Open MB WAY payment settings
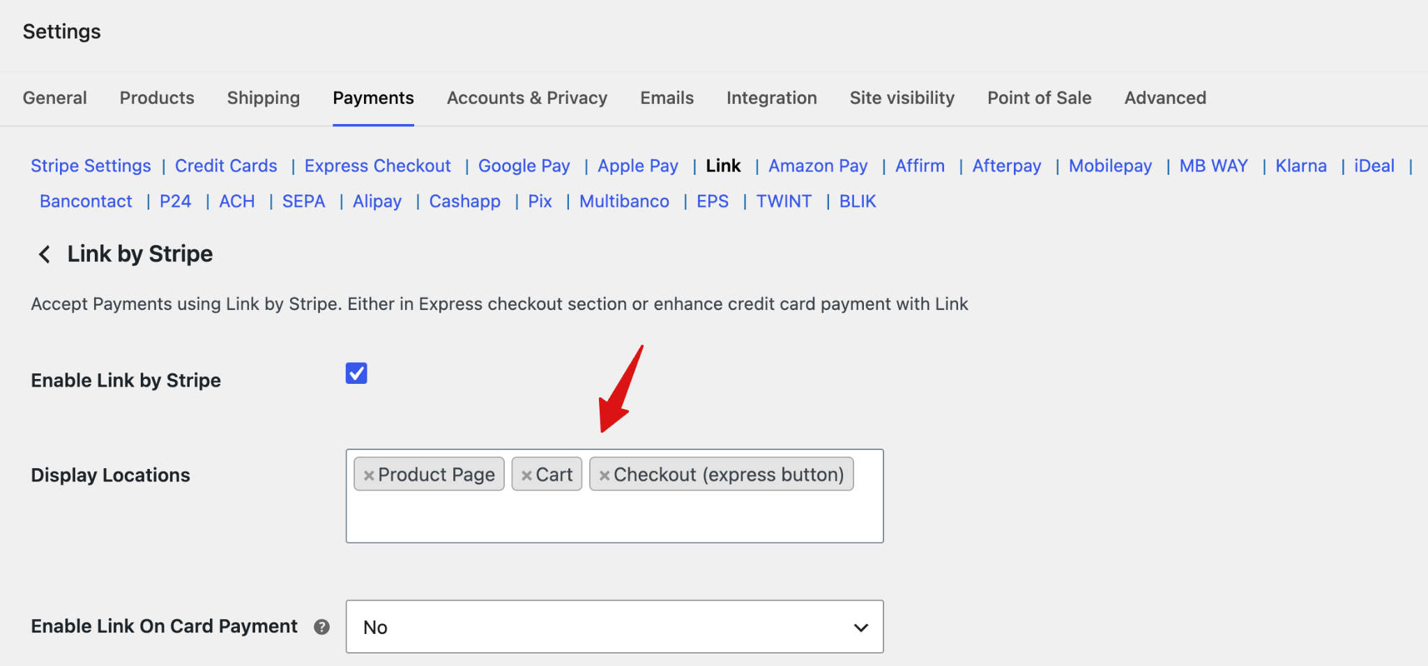This screenshot has height=666, width=1428. [x=1214, y=166]
